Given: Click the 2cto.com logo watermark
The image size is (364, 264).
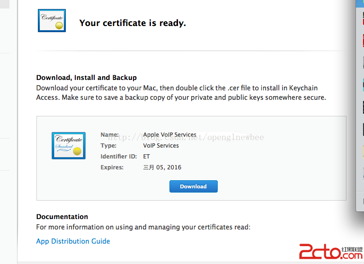Looking at the screenshot, I should click(330, 252).
